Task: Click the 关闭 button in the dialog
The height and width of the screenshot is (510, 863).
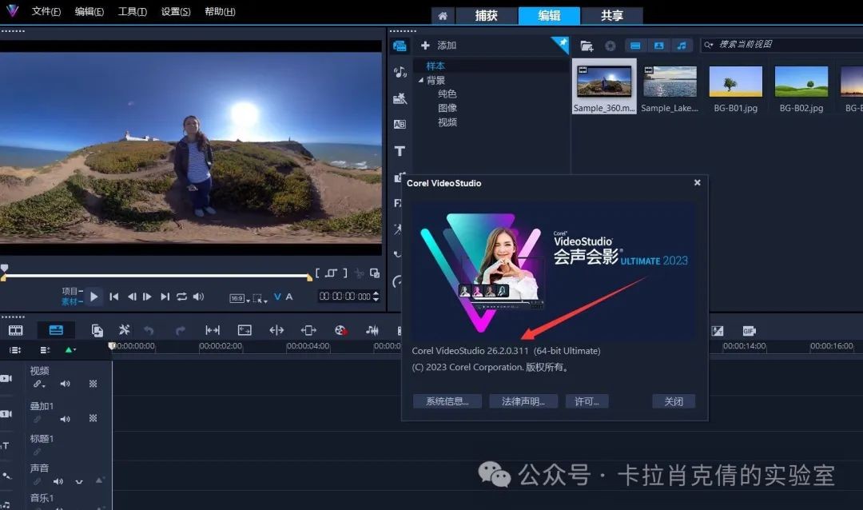Action: (674, 401)
